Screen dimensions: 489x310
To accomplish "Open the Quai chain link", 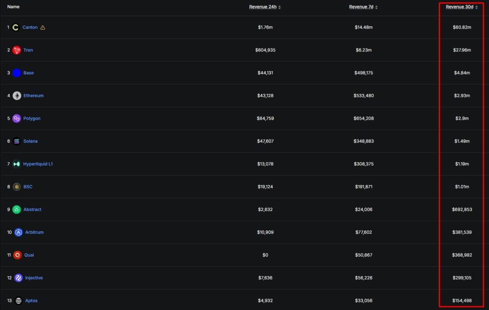I will (x=29, y=255).
